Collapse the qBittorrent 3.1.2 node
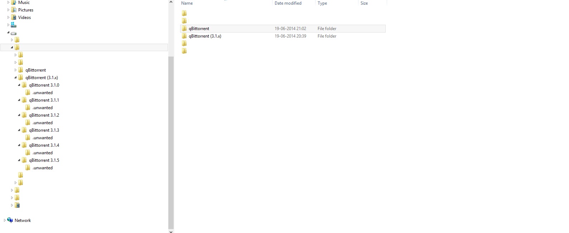The height and width of the screenshot is (233, 569). tap(19, 115)
